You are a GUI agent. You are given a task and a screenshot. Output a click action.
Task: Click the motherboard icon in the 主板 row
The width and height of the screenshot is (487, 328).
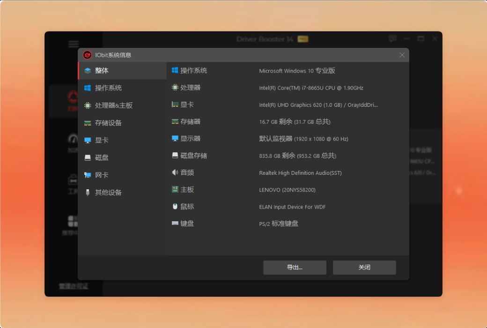(x=175, y=189)
